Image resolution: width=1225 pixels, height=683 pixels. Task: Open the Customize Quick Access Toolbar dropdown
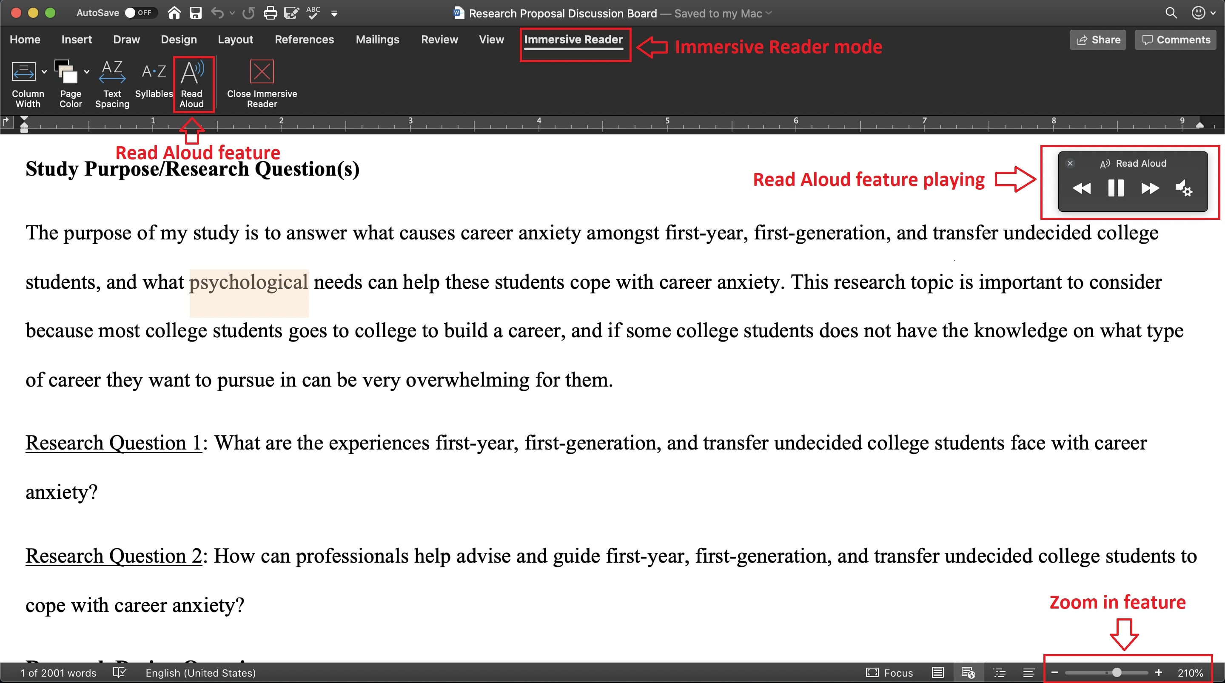click(334, 13)
